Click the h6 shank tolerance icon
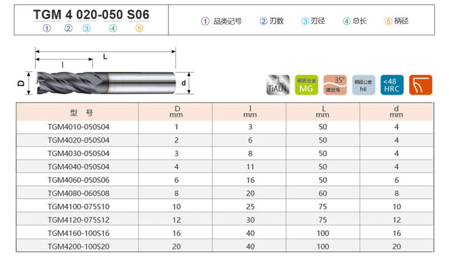The width and height of the screenshot is (450, 257). point(363,85)
